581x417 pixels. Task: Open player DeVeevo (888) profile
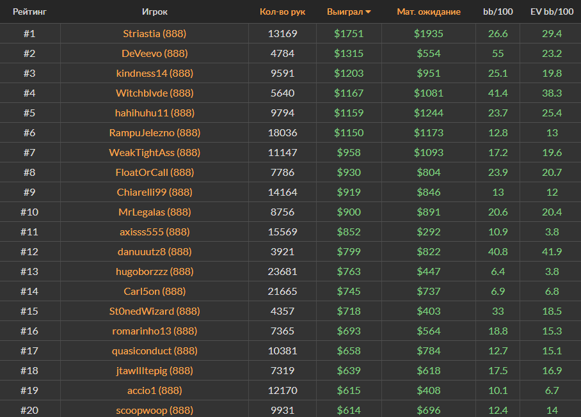coord(154,53)
